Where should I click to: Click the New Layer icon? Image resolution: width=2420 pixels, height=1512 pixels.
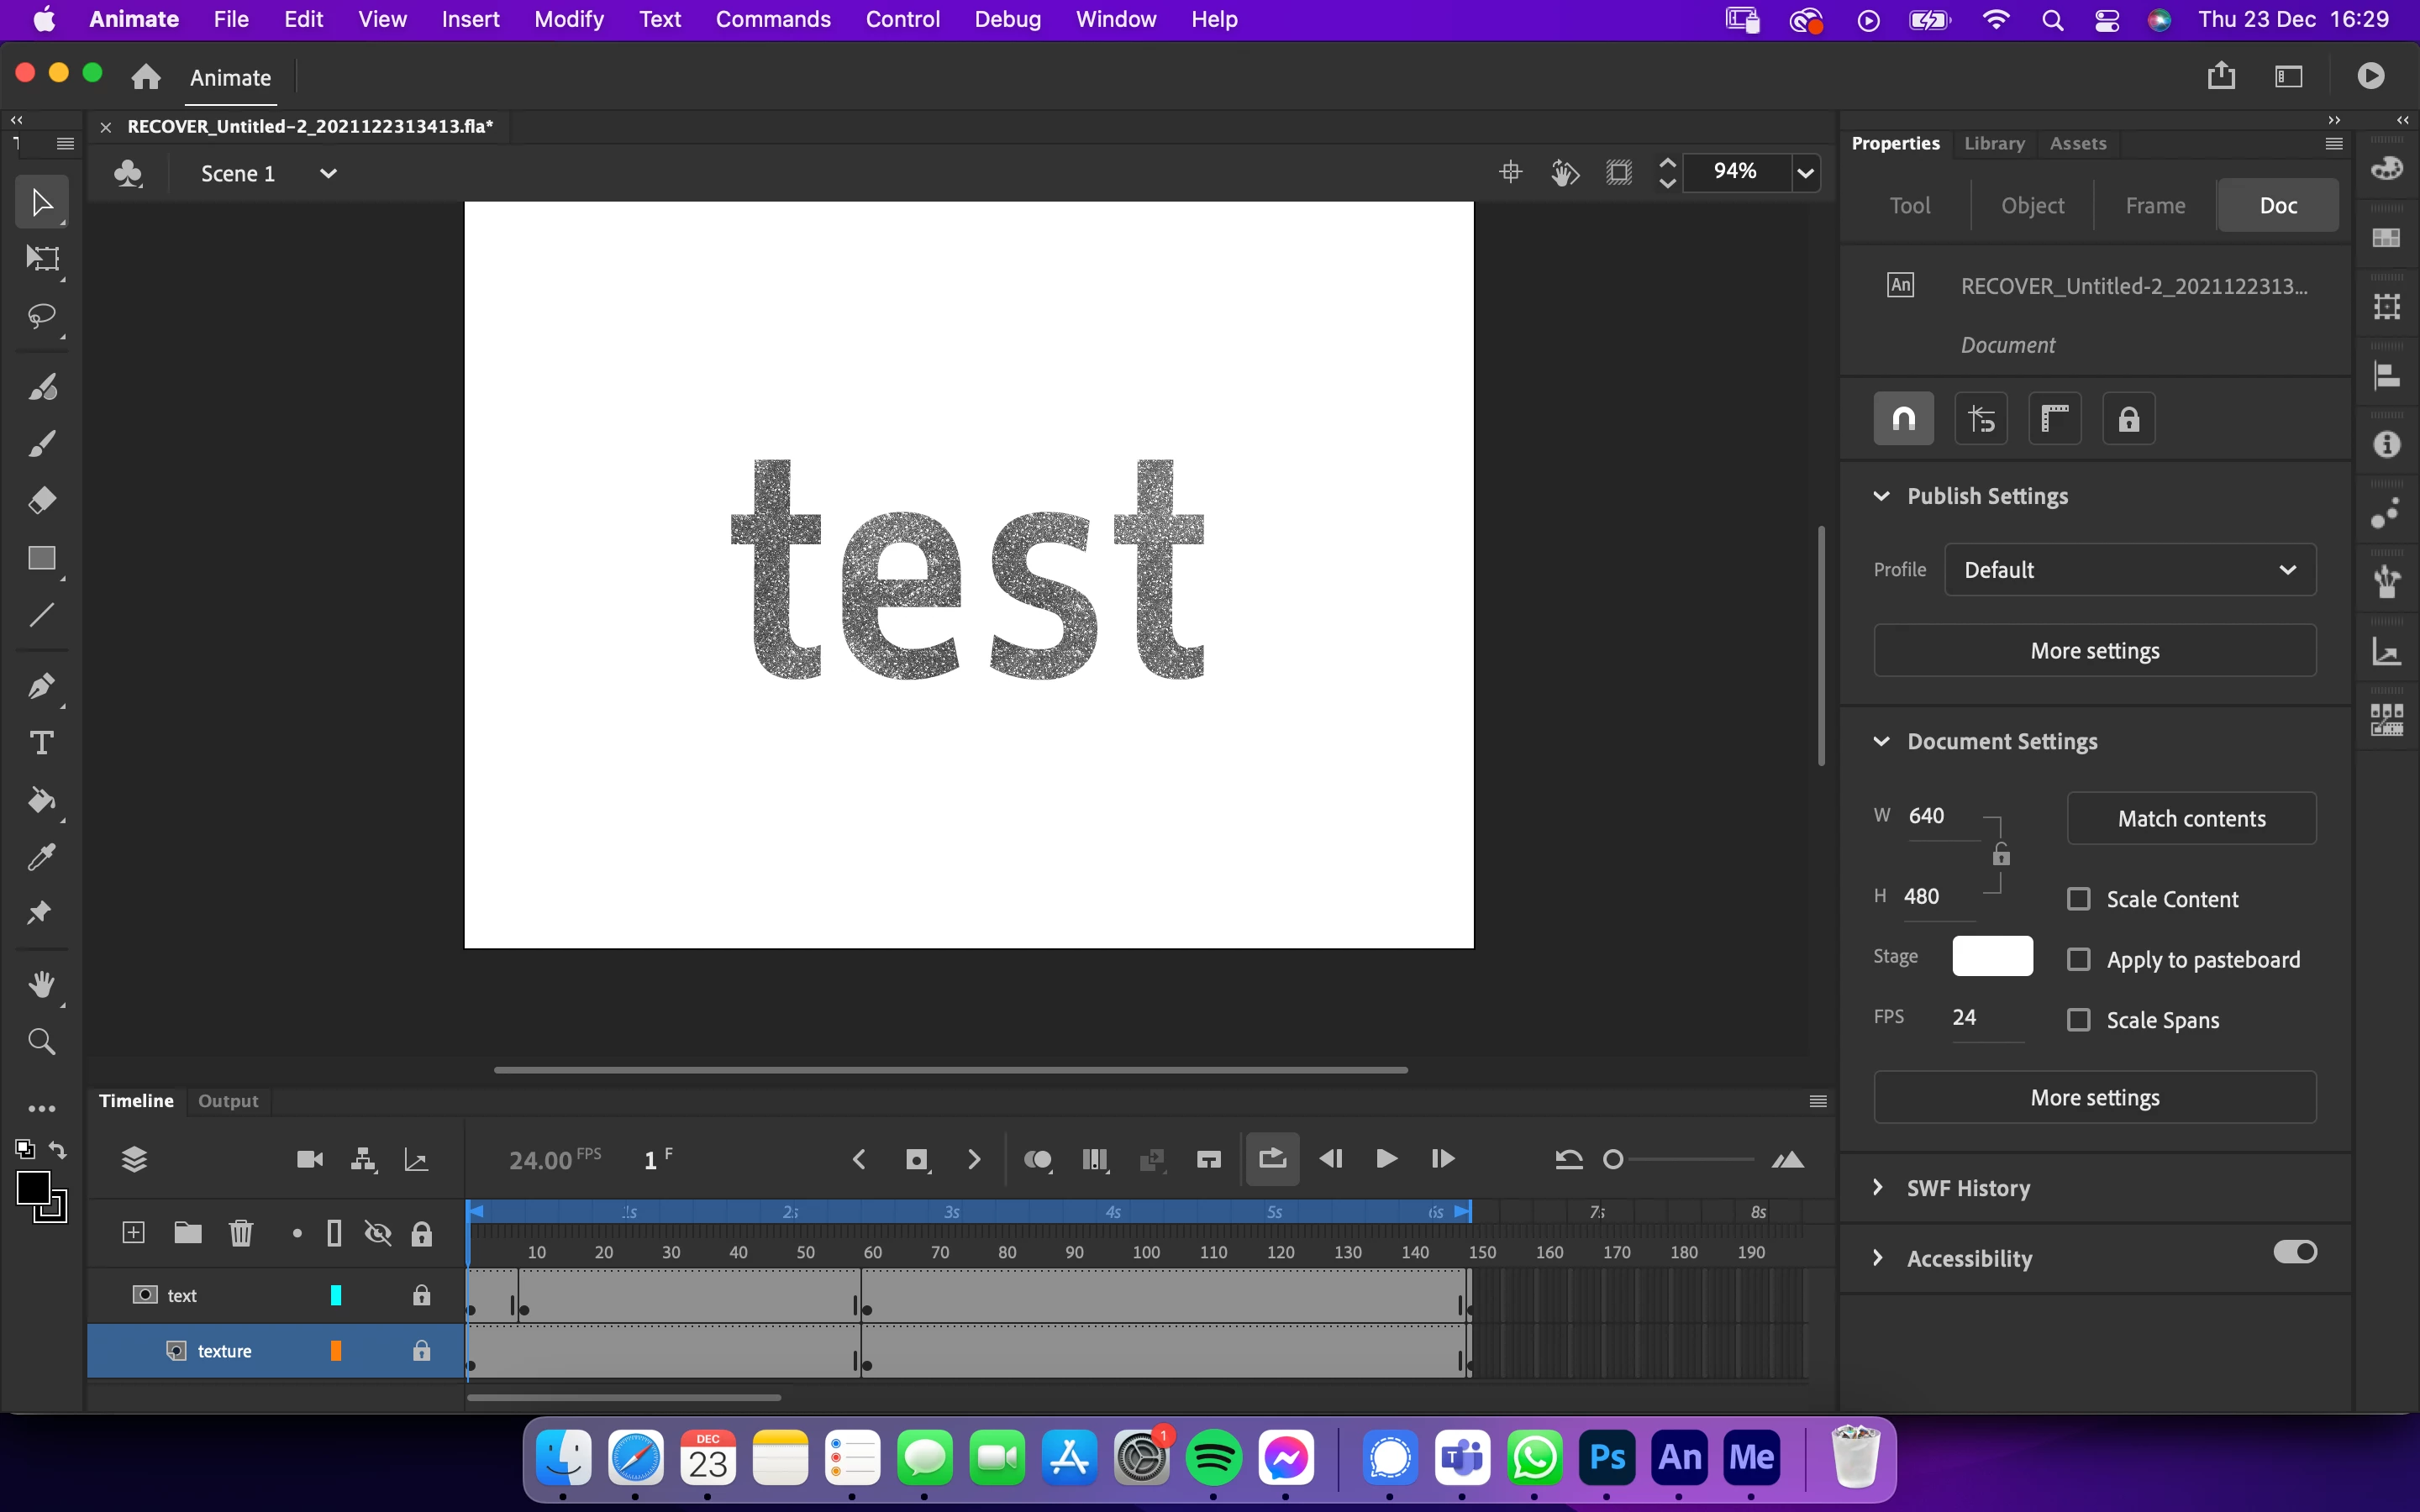[133, 1233]
